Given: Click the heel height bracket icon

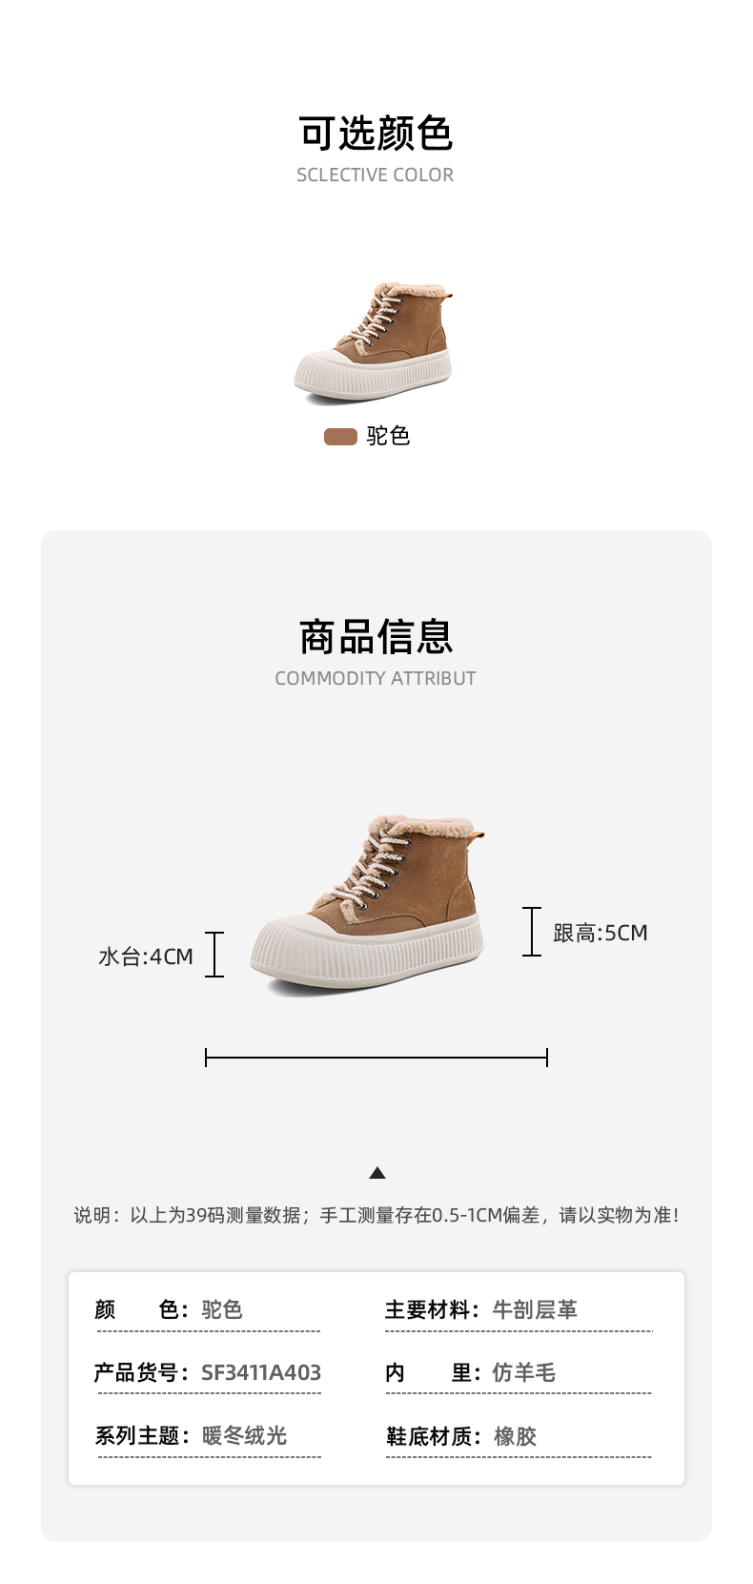Looking at the screenshot, I should (x=532, y=932).
